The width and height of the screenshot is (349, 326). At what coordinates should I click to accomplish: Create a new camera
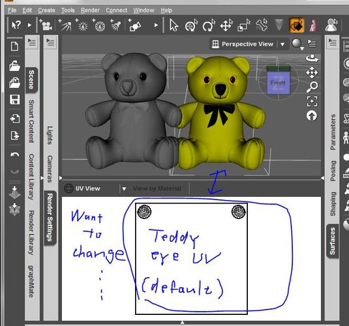click(46, 25)
